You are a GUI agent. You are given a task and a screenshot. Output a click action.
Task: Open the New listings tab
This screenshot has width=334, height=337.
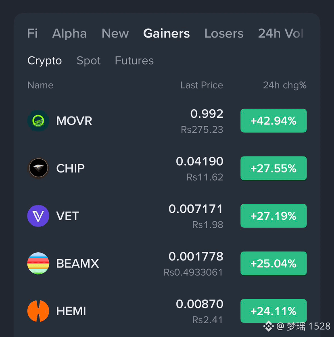point(115,33)
